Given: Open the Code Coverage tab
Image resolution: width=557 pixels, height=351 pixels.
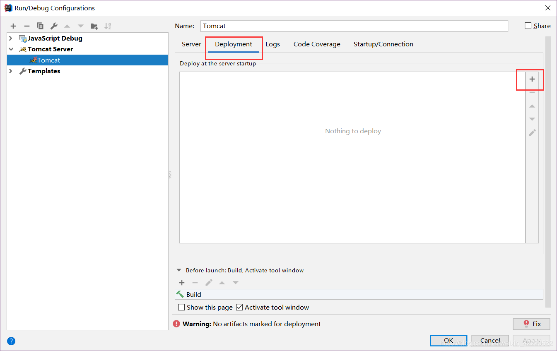Looking at the screenshot, I should point(317,44).
